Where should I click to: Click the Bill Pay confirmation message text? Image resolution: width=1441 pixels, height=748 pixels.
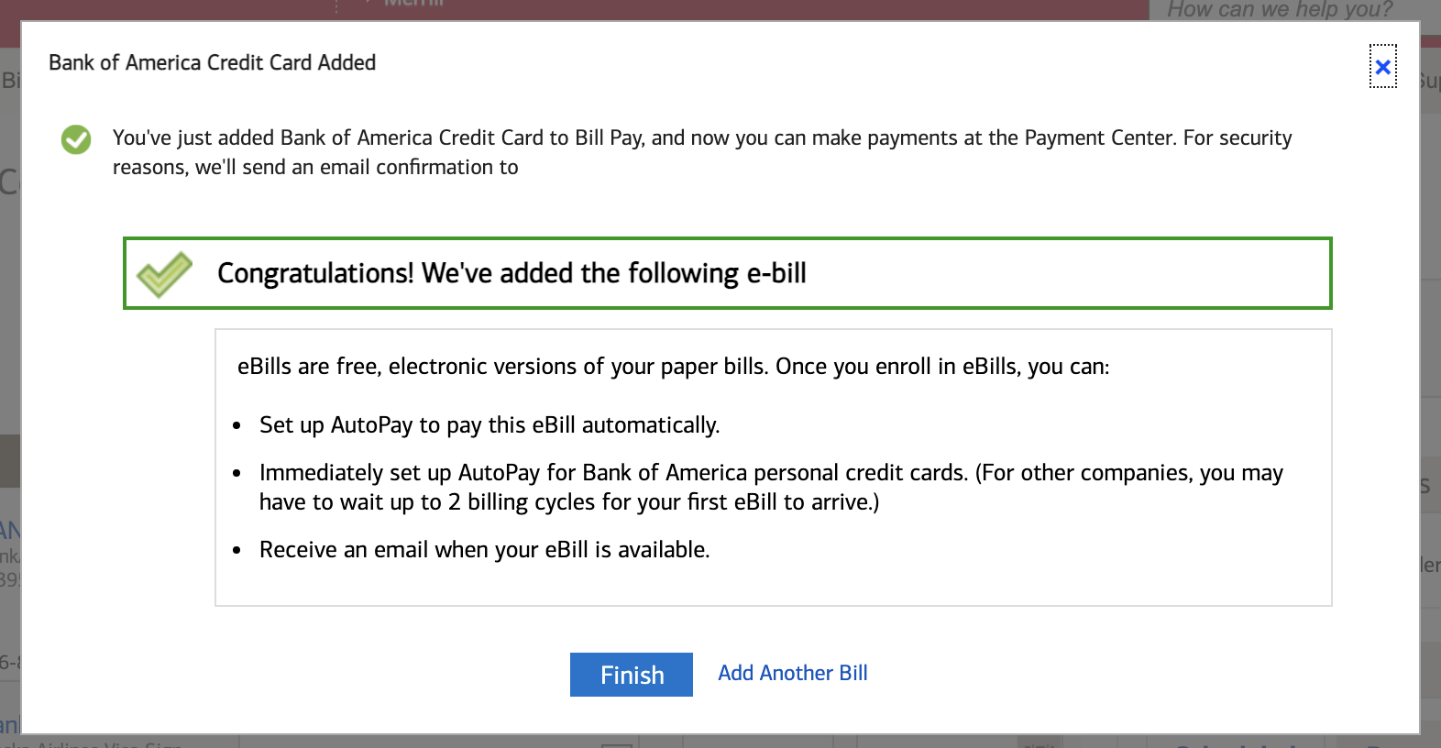701,138
